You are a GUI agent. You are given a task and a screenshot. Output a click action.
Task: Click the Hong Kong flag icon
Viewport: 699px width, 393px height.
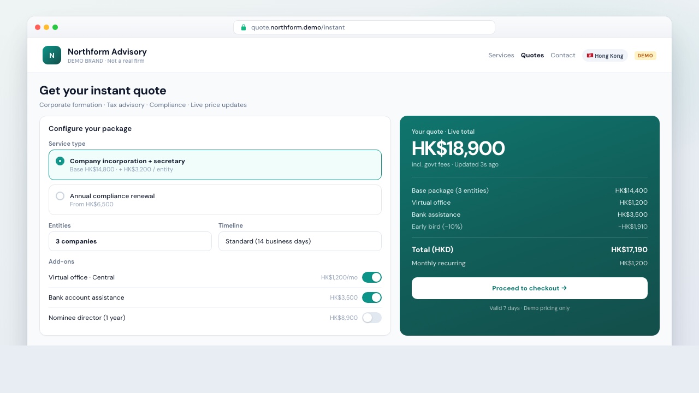[590, 55]
